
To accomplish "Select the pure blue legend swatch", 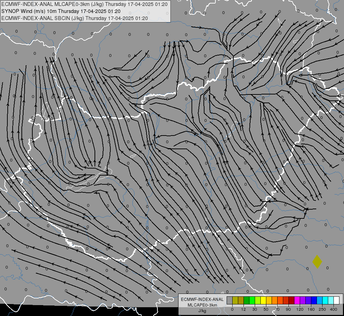I will 314,301.
